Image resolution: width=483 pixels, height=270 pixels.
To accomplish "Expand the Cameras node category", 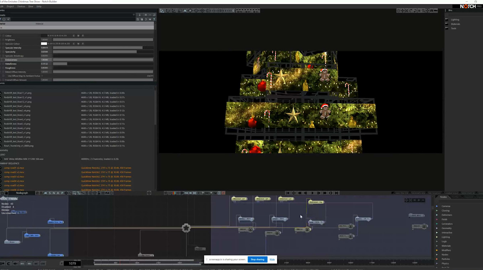I will point(437,206).
